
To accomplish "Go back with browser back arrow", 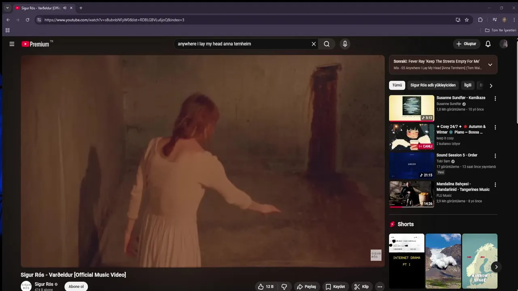I will pos(8,20).
